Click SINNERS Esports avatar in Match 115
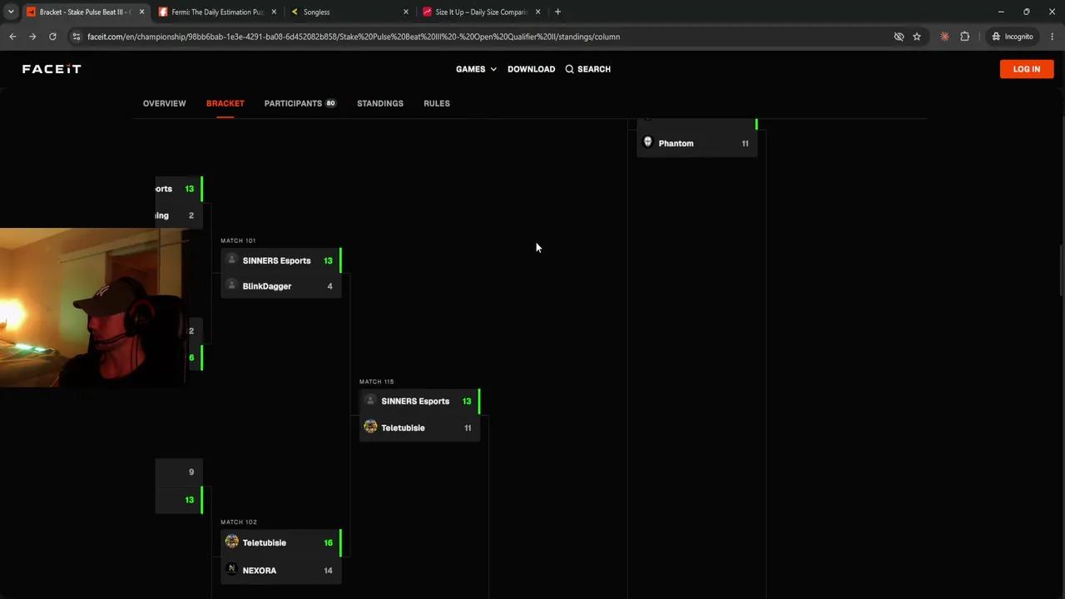 (x=370, y=400)
